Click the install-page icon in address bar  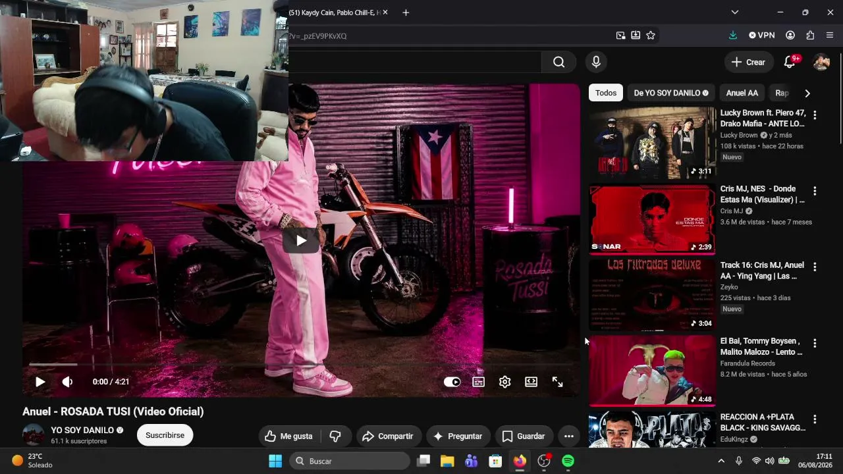[636, 36]
